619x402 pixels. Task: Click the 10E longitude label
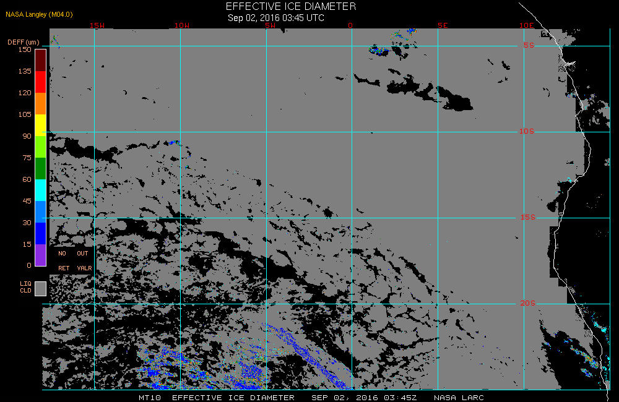(x=527, y=25)
